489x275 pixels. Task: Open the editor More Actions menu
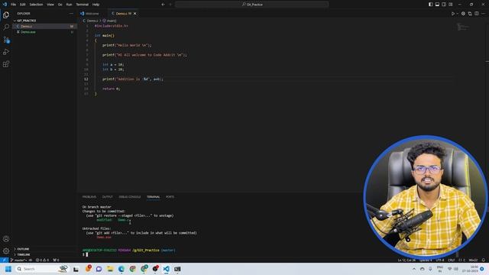pyautogui.click(x=483, y=14)
